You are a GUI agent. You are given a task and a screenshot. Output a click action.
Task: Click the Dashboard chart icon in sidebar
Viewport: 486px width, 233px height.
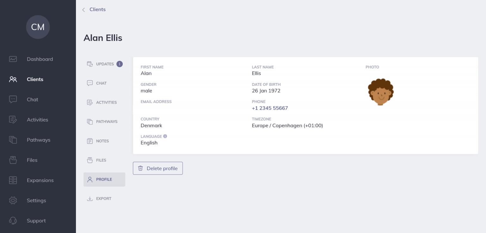(13, 59)
